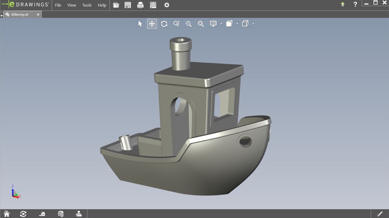
Task: Click the Publish icon next to Print
Action: pyautogui.click(x=153, y=5)
